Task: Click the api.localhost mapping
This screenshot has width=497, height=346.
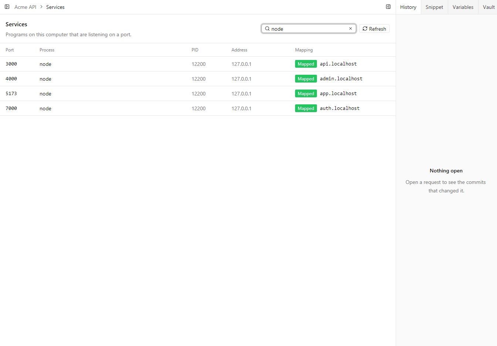Action: coord(338,64)
